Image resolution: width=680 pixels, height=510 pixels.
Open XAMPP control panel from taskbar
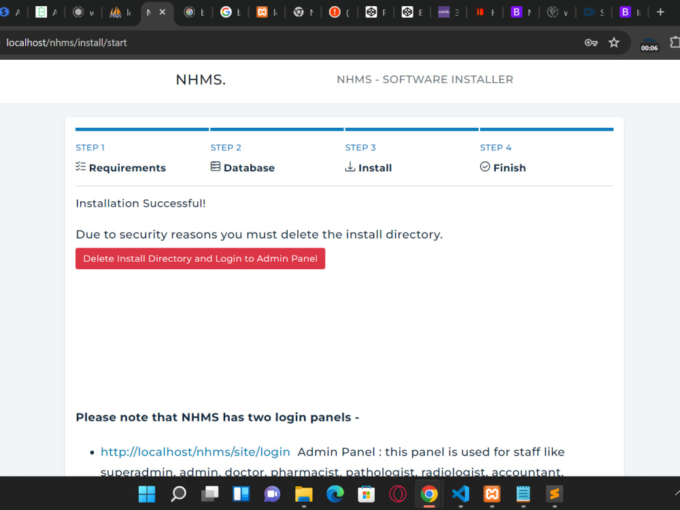[492, 494]
